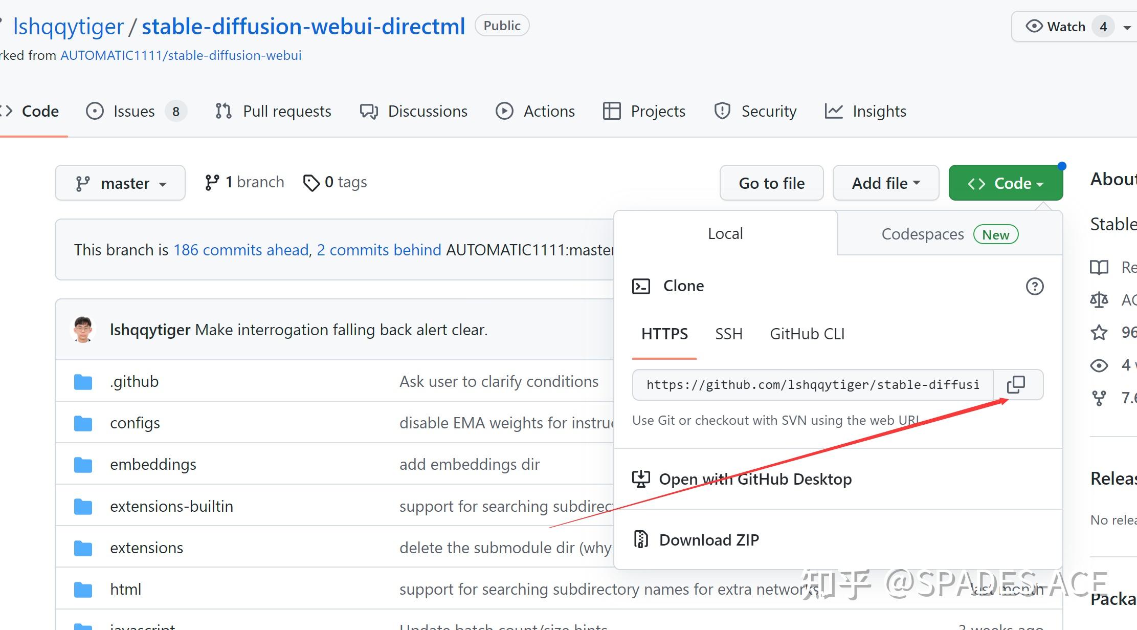Copy the repository clone URL to clipboard
1137x630 pixels.
tap(1017, 384)
